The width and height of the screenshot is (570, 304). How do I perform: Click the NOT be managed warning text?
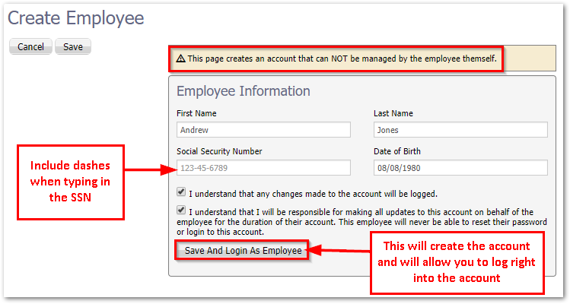pos(342,59)
